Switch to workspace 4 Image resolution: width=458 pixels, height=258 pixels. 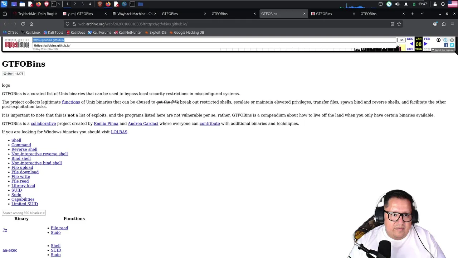(90, 4)
